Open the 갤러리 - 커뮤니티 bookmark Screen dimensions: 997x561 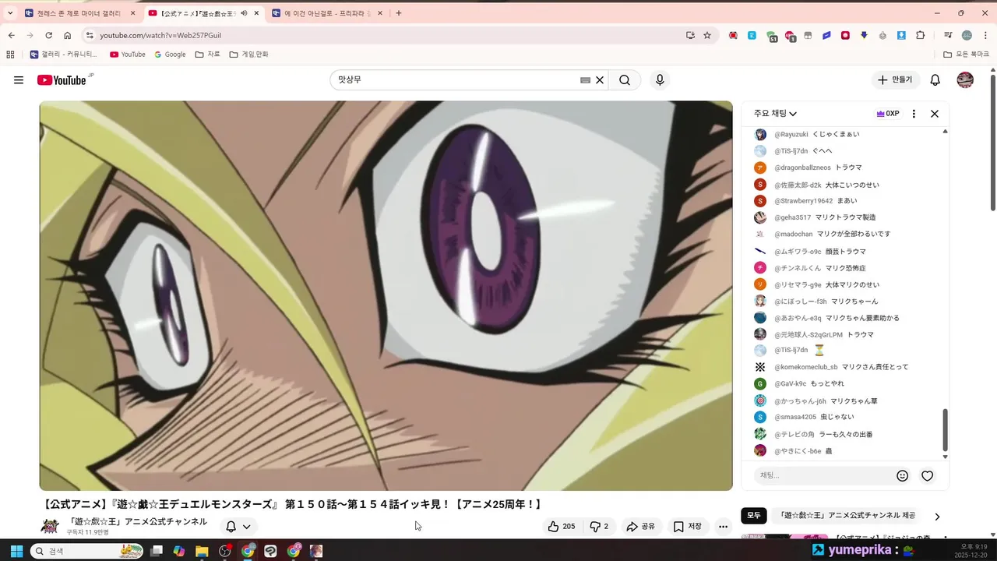[x=64, y=55]
